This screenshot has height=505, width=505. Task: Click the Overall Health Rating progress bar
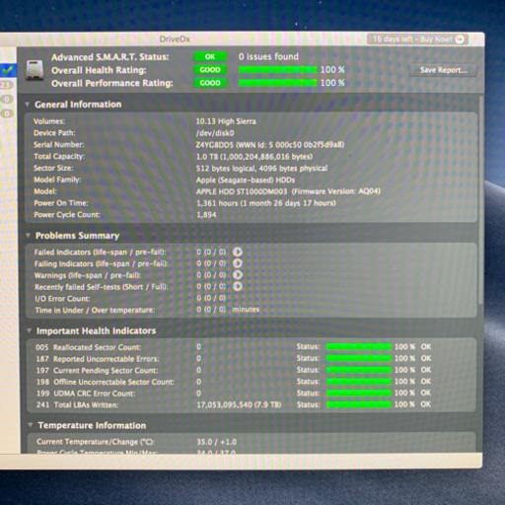[x=277, y=70]
